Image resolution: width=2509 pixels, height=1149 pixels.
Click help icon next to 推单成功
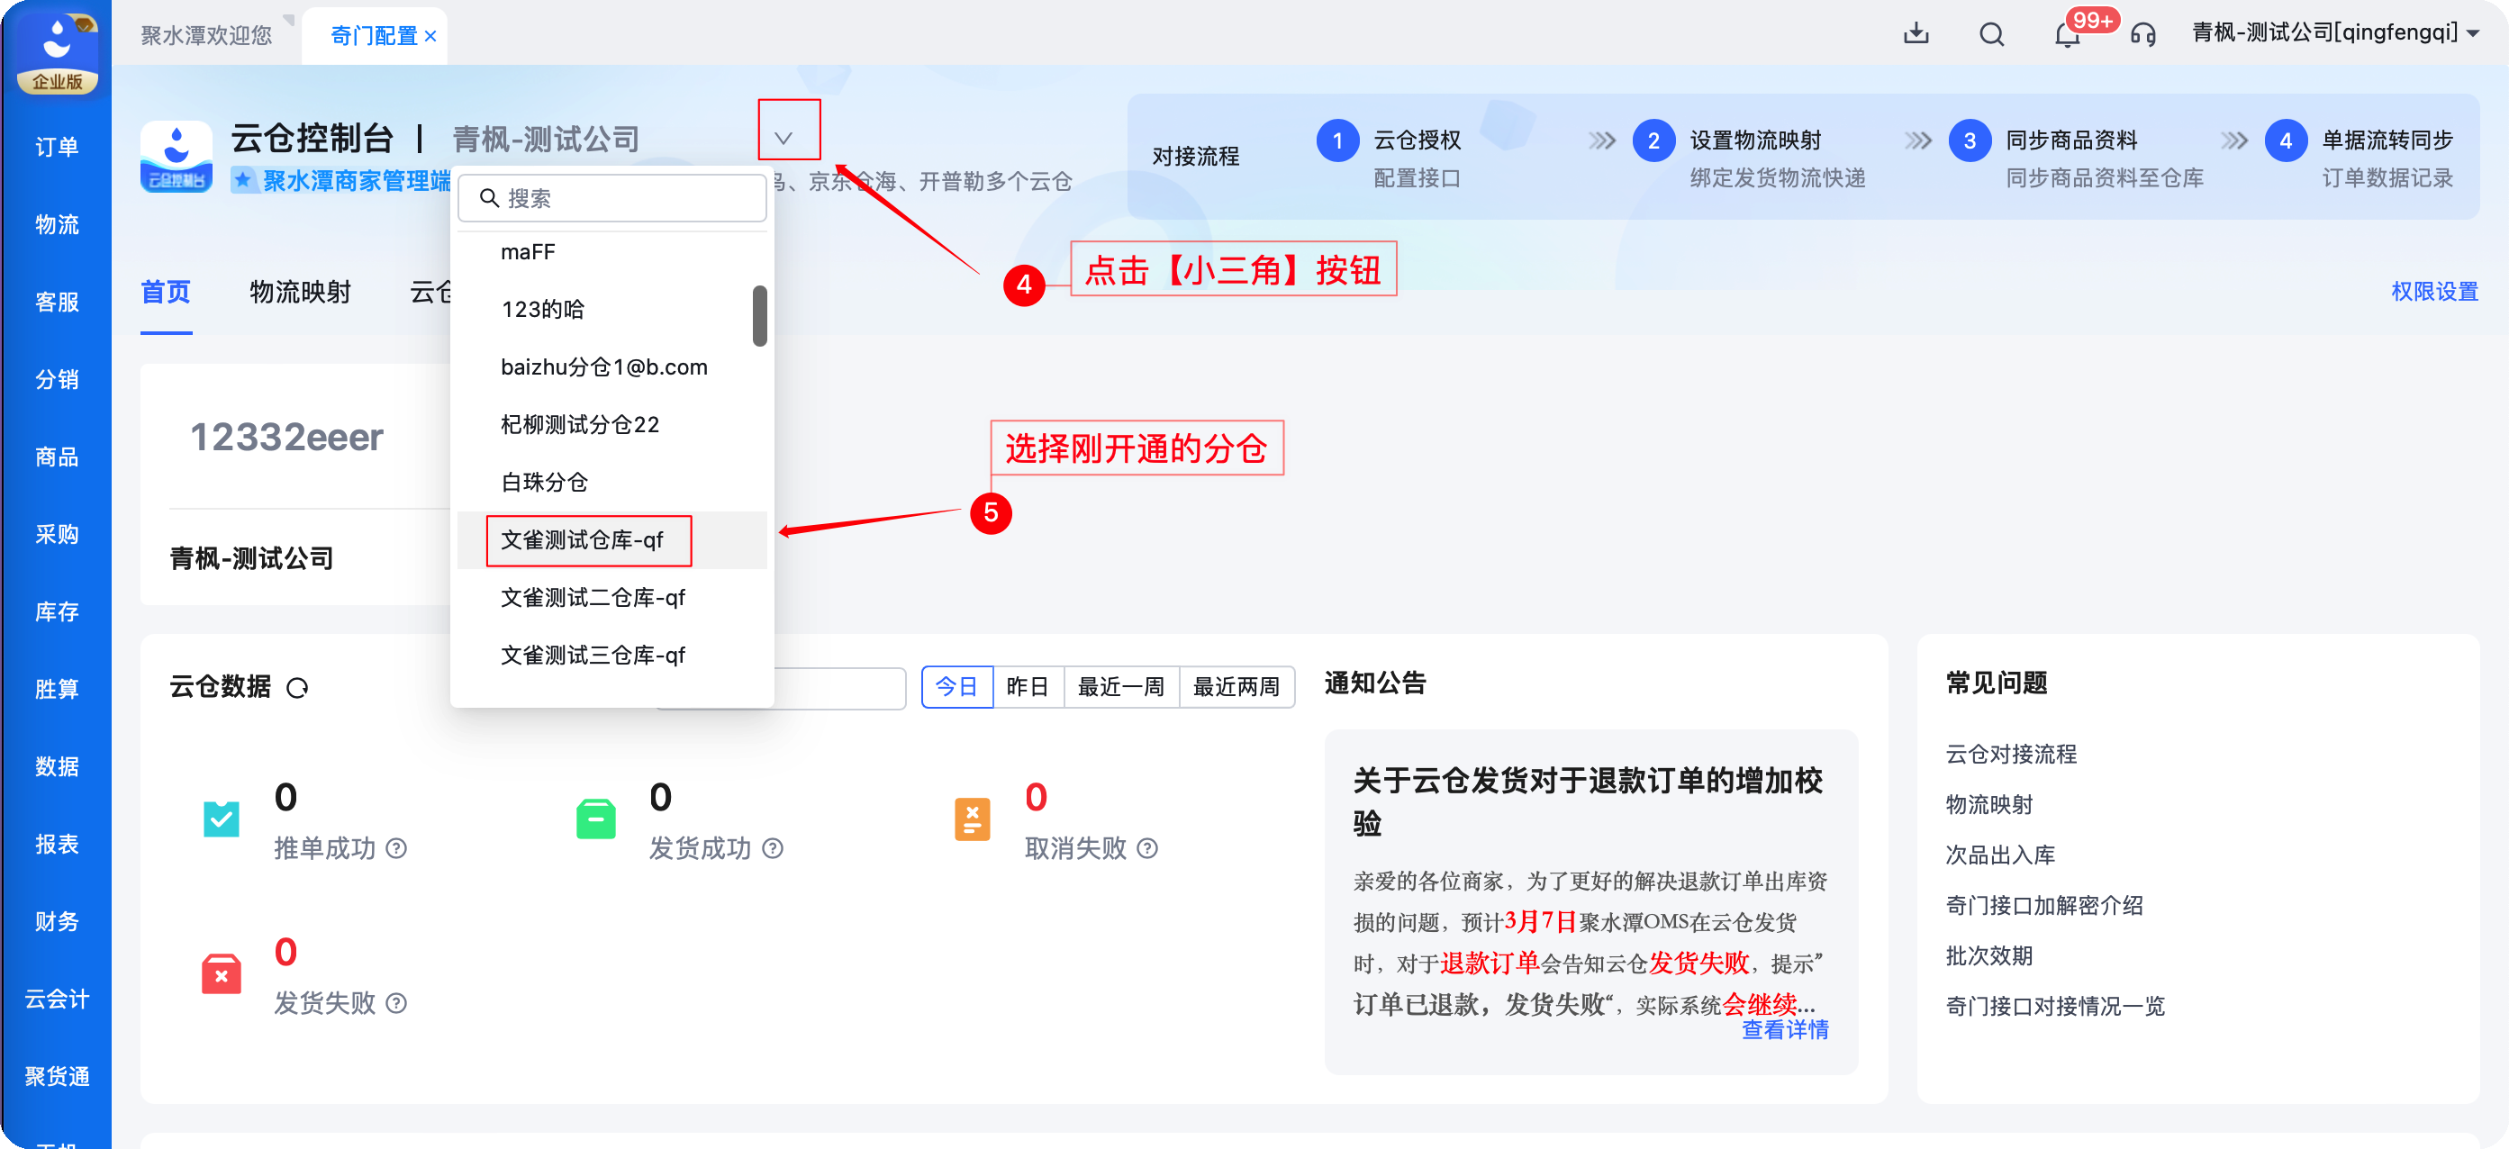(x=396, y=848)
